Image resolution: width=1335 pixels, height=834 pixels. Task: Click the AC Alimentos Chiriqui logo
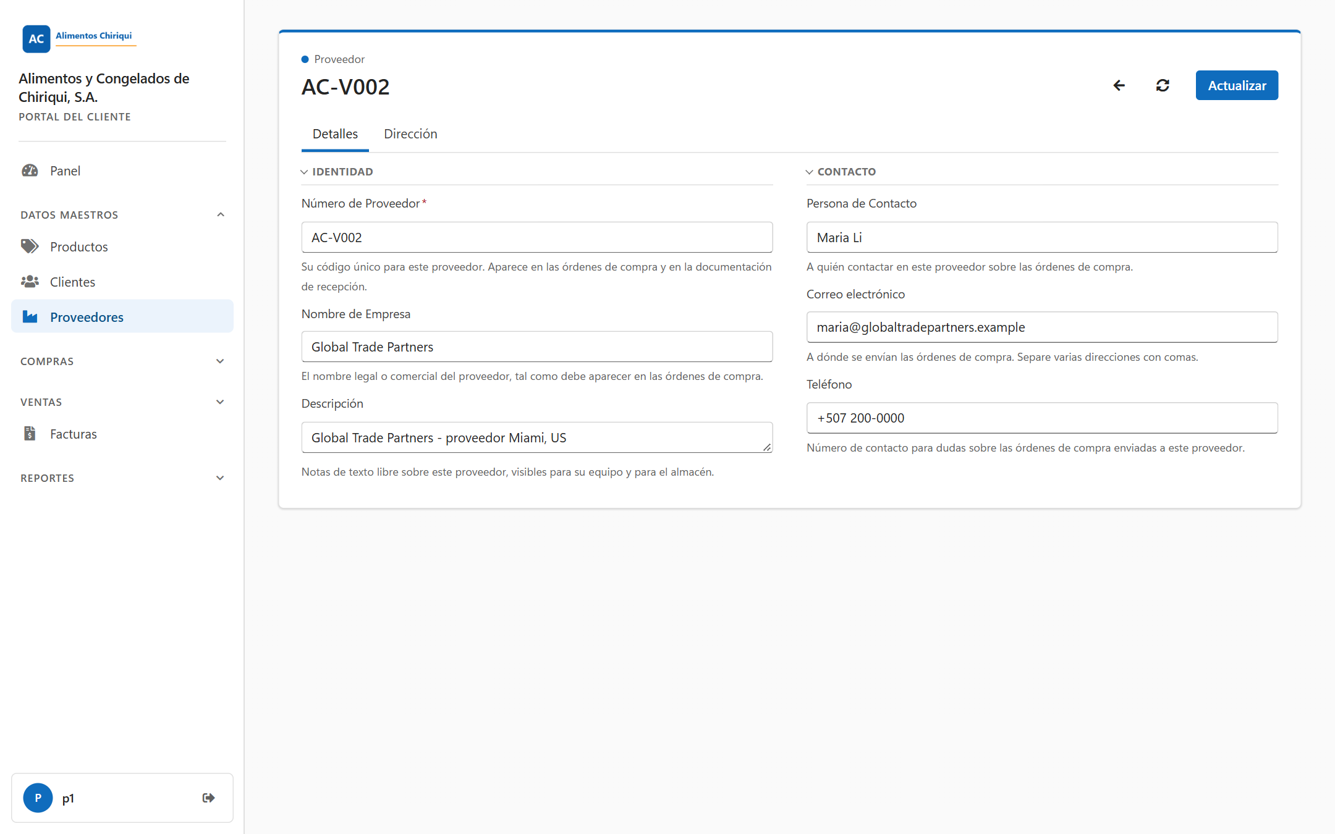[x=78, y=38]
